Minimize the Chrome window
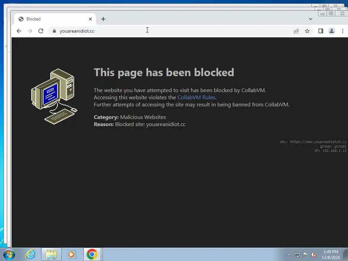Image resolution: width=348 pixels, height=261 pixels. (323, 14)
